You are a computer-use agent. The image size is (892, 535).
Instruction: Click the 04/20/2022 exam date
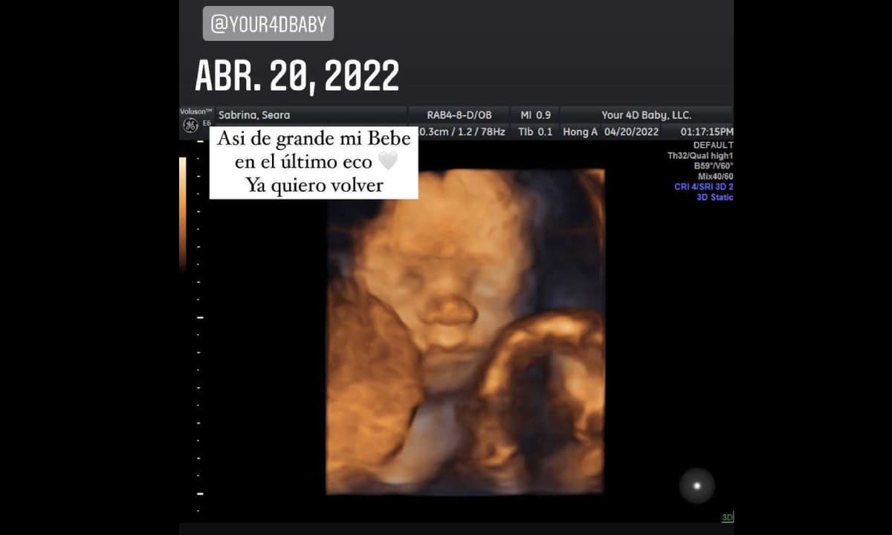(x=631, y=132)
